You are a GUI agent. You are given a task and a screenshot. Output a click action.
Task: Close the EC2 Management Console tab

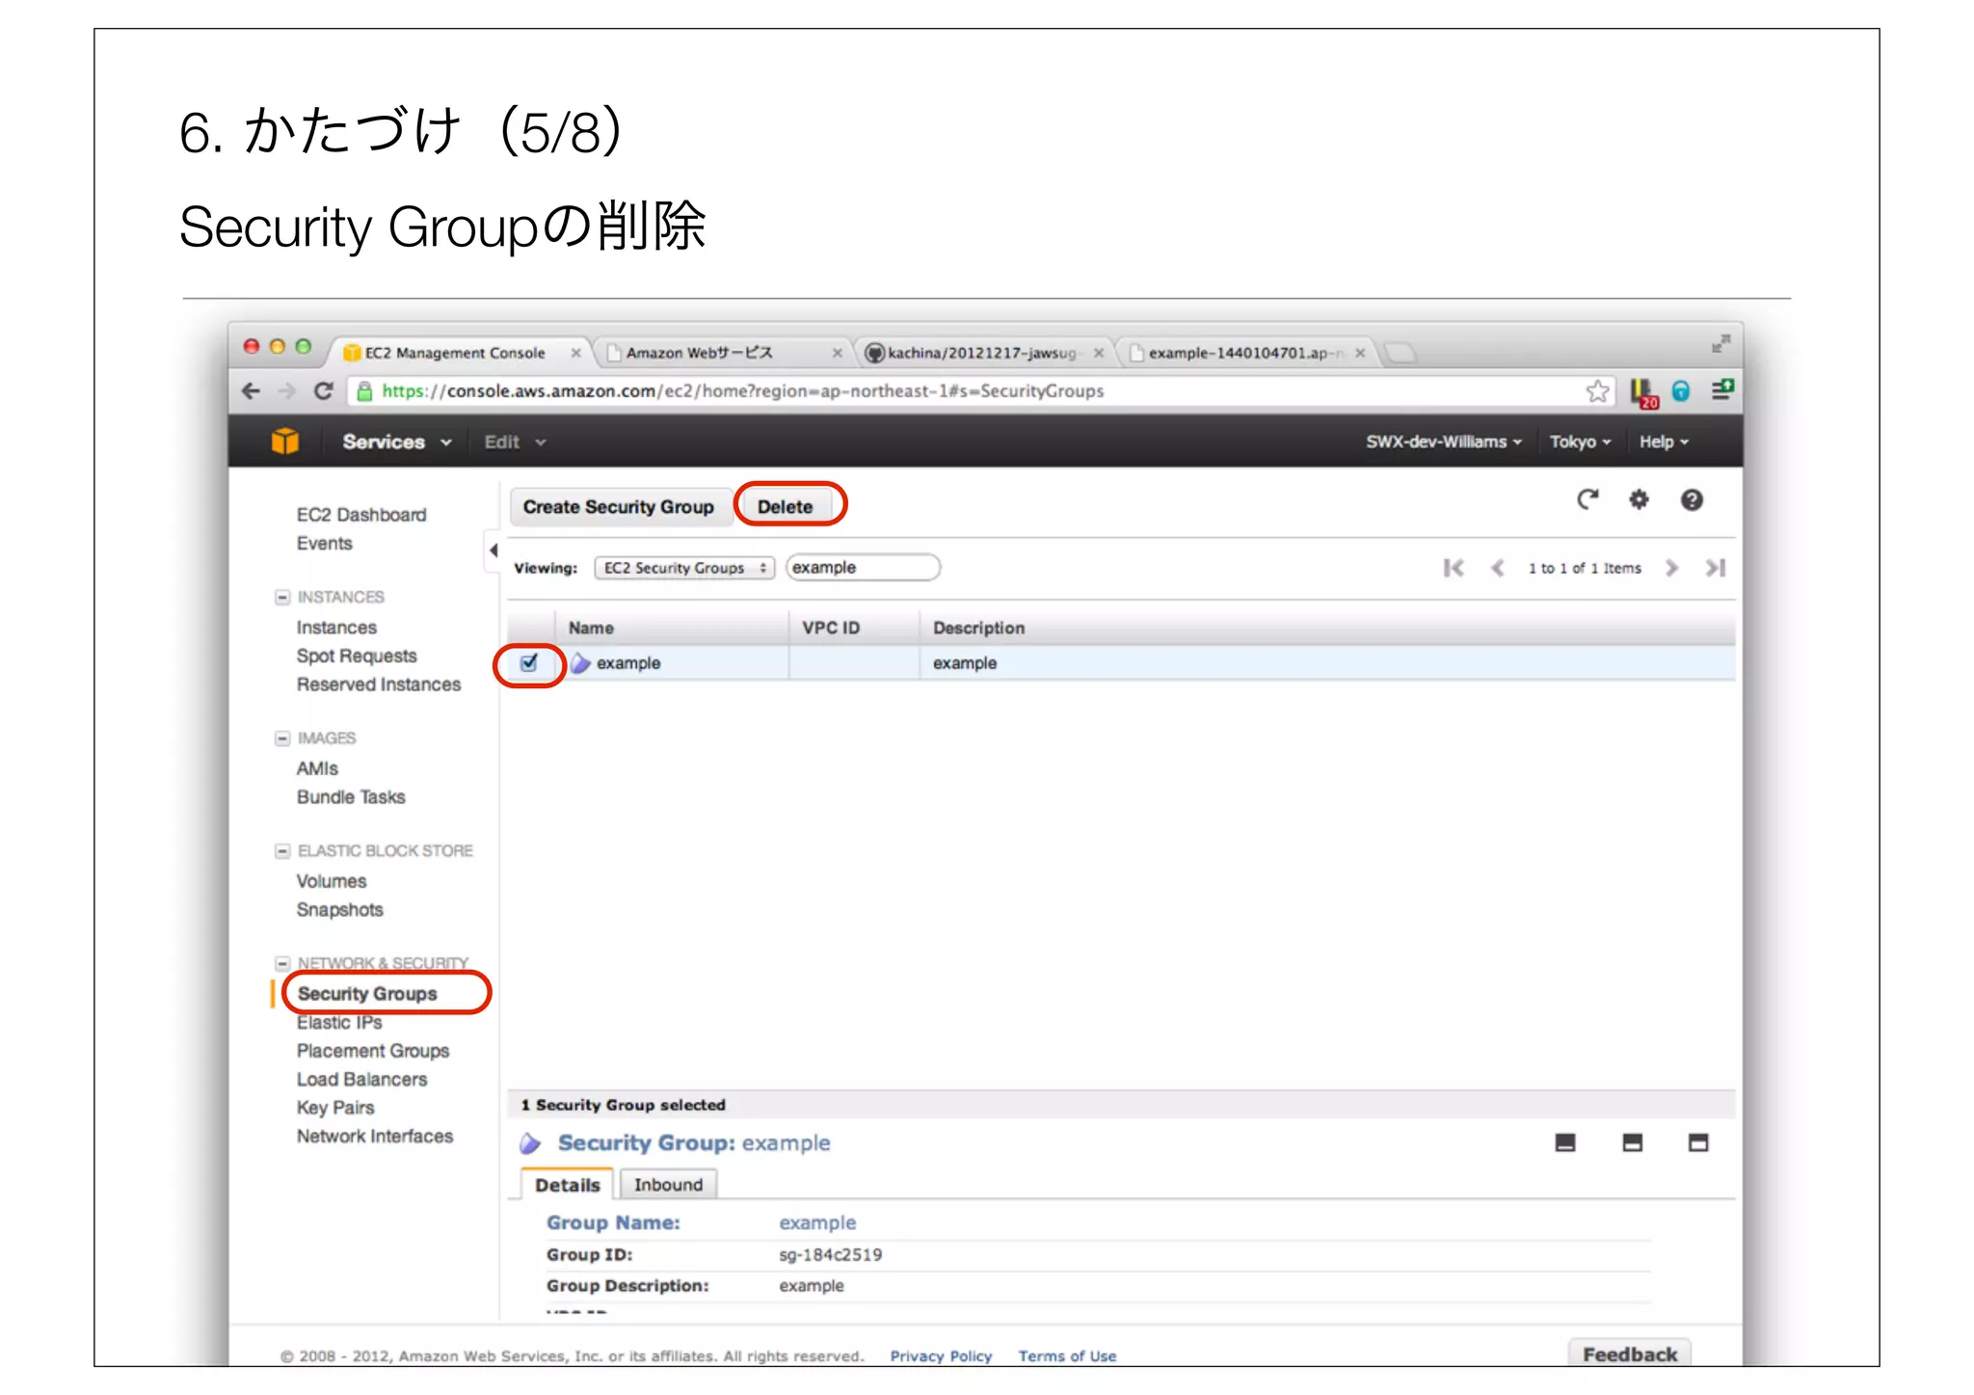pyautogui.click(x=575, y=353)
